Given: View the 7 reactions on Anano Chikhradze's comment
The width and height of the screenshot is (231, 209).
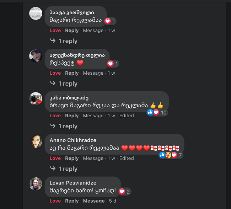Looking at the screenshot, I should 171,155.
